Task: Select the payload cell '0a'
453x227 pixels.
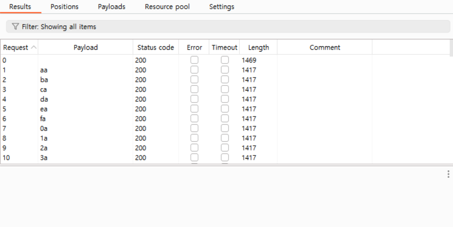Action: [44, 129]
